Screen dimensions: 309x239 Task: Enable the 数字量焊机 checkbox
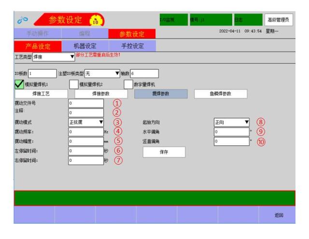(x=128, y=84)
